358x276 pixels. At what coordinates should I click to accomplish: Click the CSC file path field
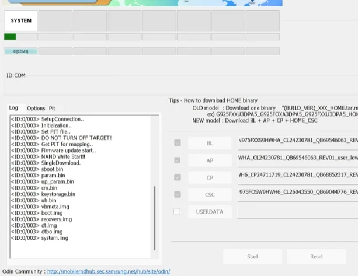298,194
